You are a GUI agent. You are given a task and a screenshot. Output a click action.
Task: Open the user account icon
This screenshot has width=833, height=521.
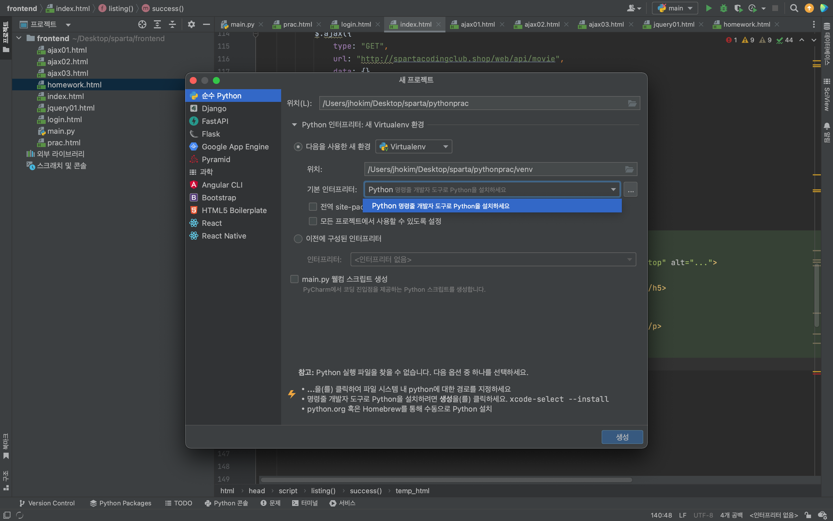pos(634,8)
